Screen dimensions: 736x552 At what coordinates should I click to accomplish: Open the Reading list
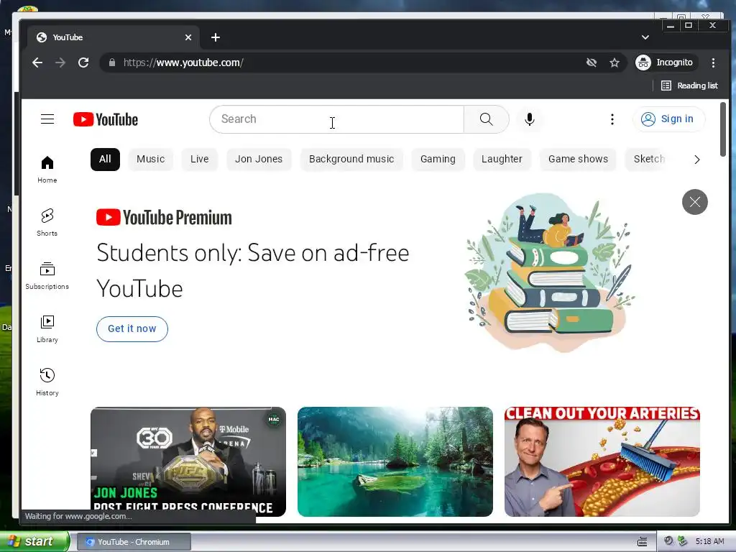pyautogui.click(x=689, y=86)
